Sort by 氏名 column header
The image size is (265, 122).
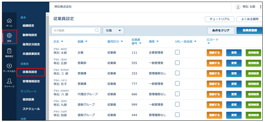58,41
